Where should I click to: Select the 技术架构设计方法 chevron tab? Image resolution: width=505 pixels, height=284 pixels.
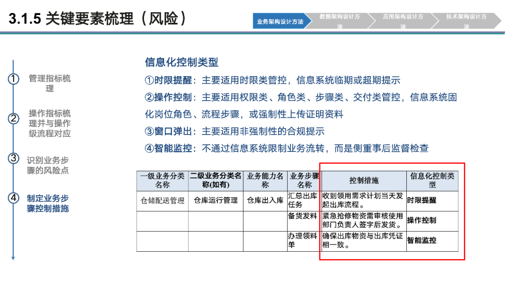pyautogui.click(x=466, y=21)
